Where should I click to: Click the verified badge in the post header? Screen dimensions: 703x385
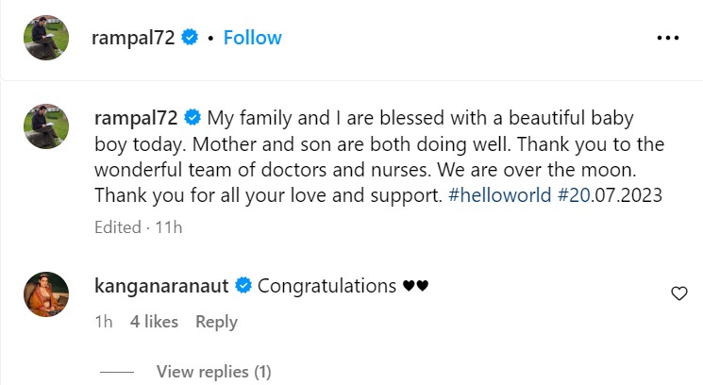click(x=190, y=38)
